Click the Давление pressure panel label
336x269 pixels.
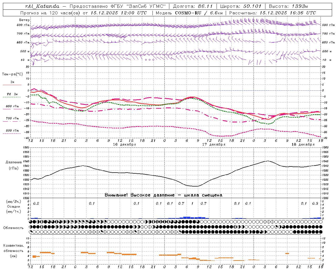[14, 162]
